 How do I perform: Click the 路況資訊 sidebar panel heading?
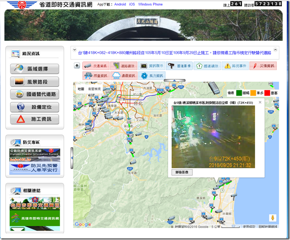click(31, 54)
